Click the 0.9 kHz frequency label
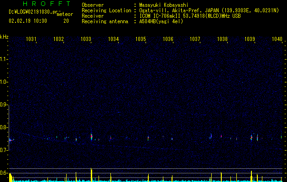 (4, 105)
